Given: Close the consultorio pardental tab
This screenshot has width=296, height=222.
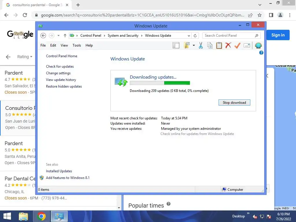Looking at the screenshot, I should 67,5.
